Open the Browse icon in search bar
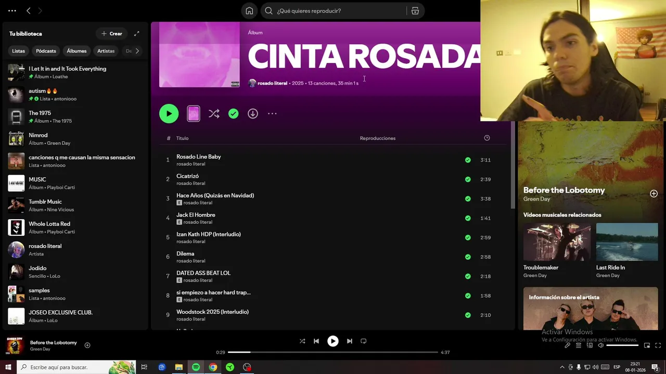The image size is (666, 374). click(415, 11)
